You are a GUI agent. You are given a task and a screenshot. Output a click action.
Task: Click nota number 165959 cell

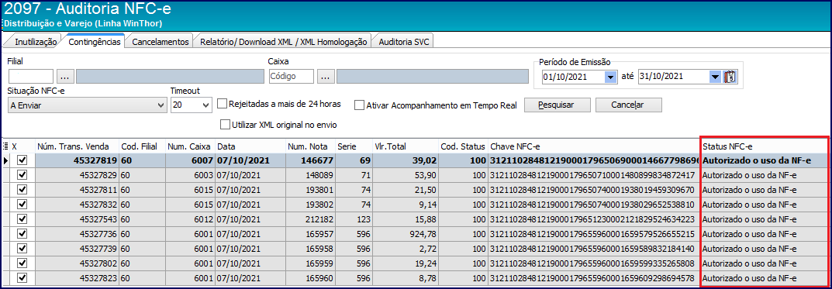(310, 263)
